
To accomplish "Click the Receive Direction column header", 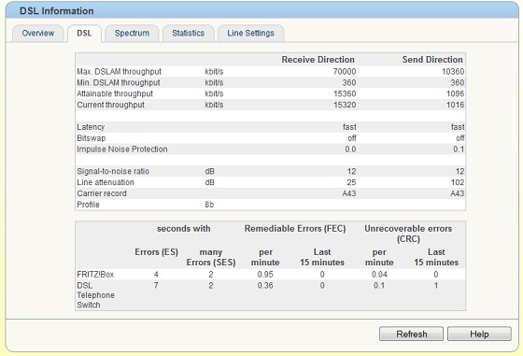I will click(x=318, y=60).
